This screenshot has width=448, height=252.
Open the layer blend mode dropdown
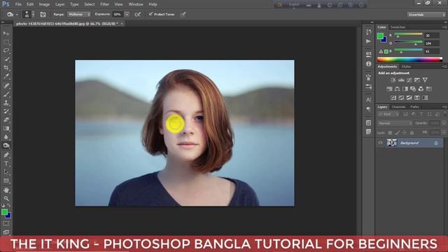tap(395, 123)
